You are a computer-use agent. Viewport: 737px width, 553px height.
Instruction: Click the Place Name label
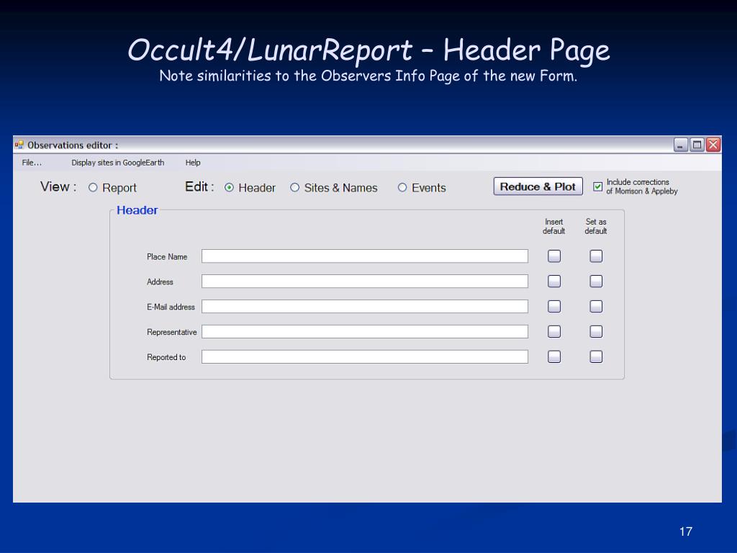pos(167,257)
